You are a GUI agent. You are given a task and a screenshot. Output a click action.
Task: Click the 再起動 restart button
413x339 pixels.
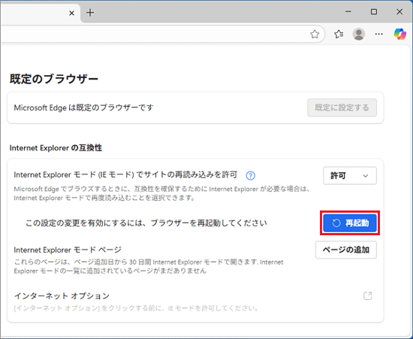coord(350,223)
